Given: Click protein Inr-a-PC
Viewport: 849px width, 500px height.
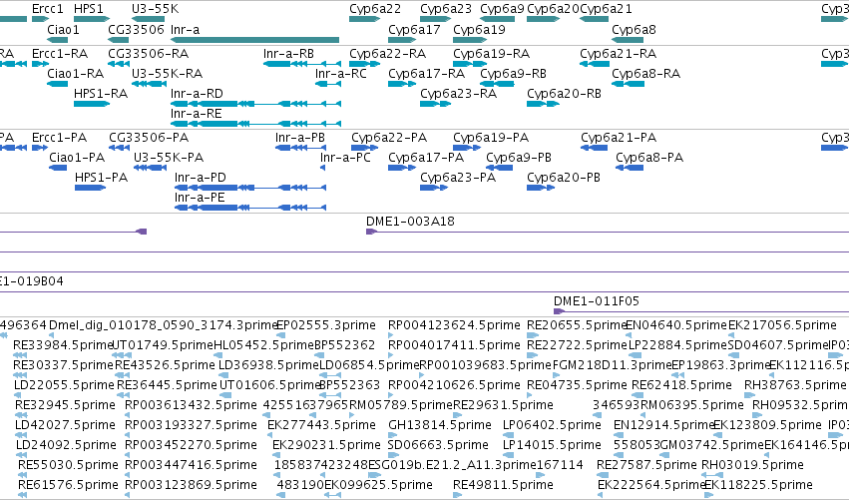Looking at the screenshot, I should click(345, 157).
